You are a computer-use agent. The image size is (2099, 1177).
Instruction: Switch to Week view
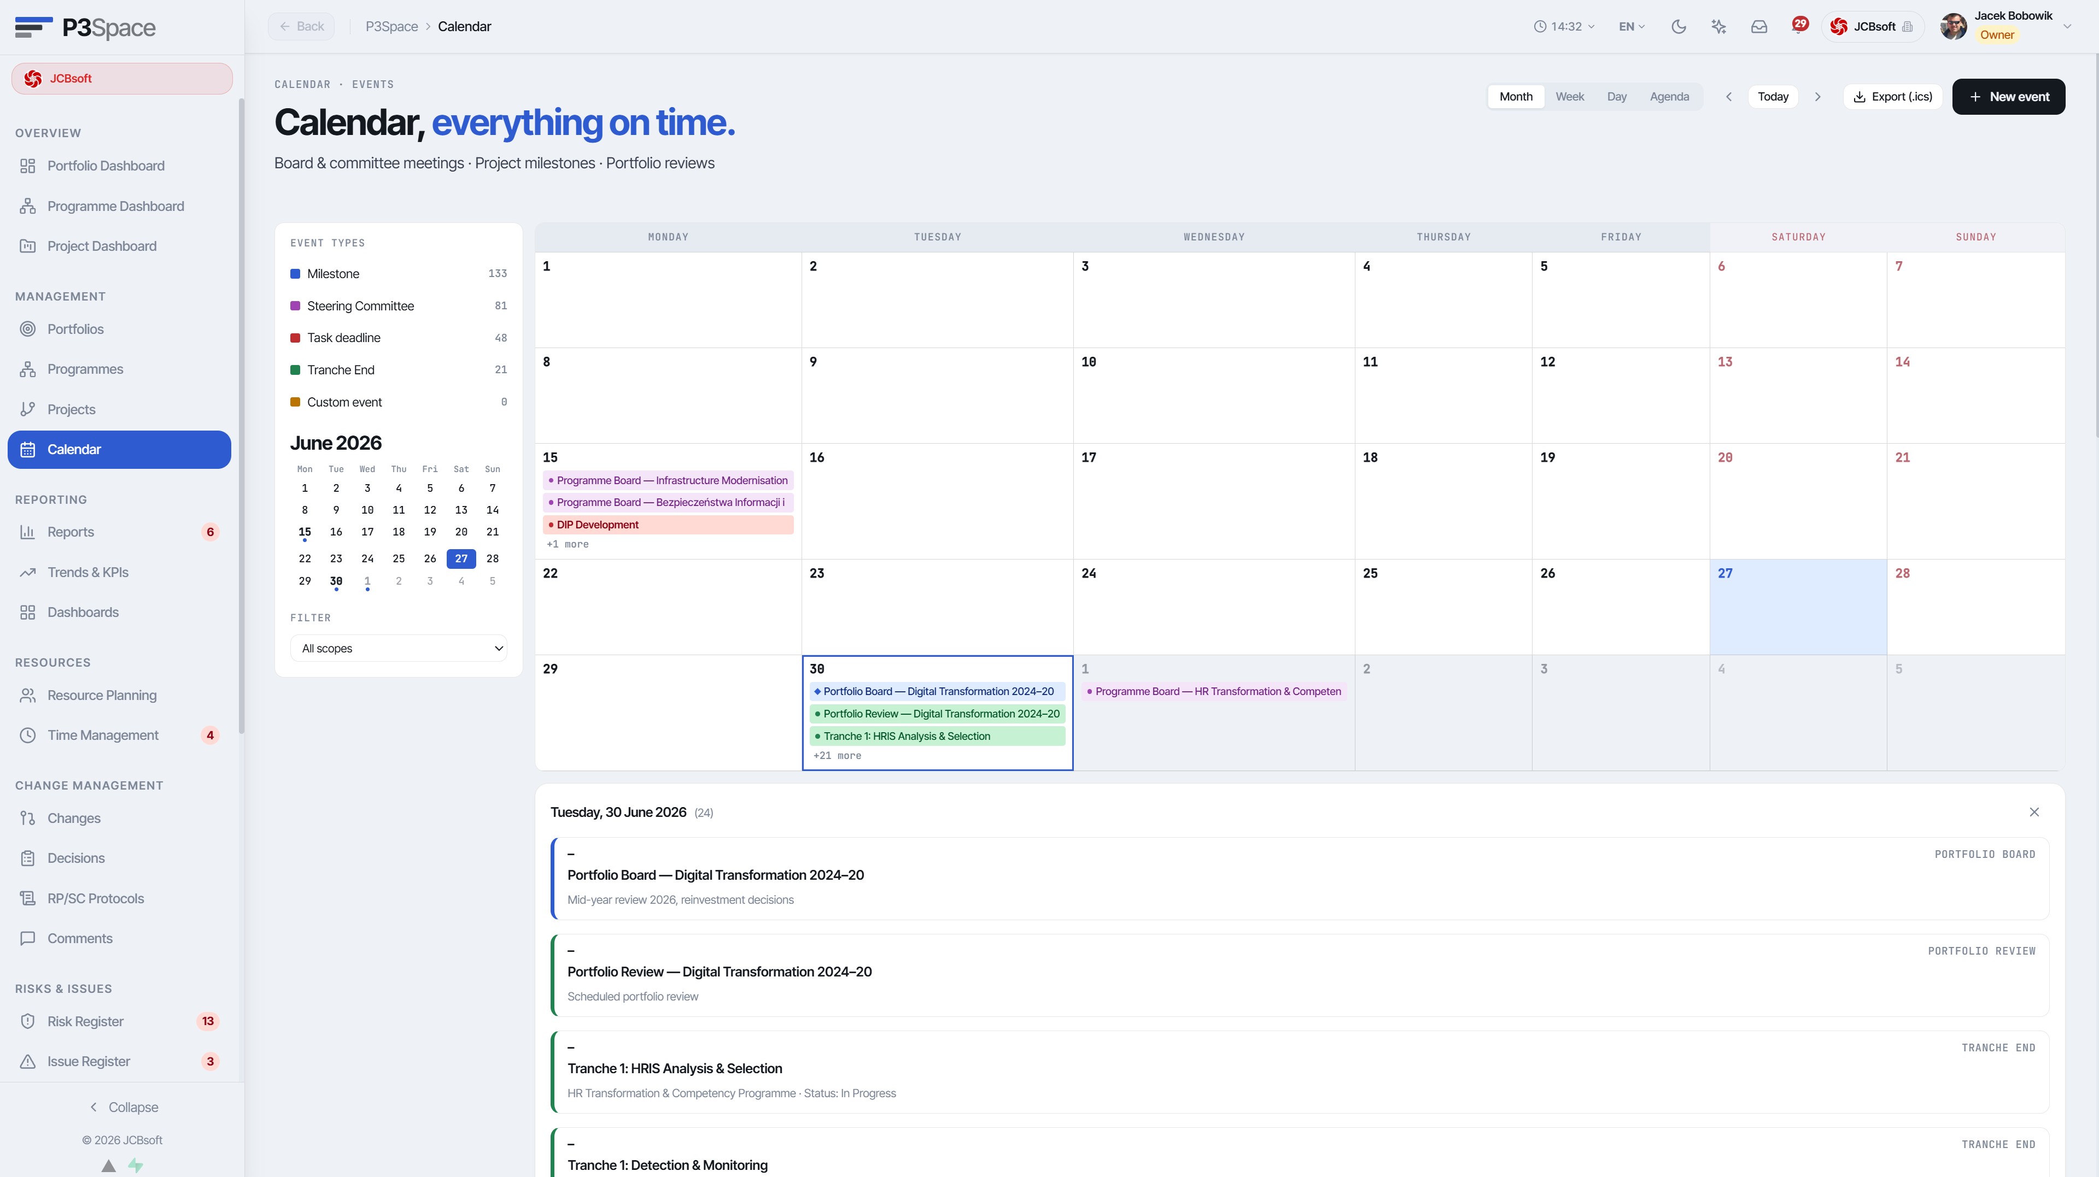tap(1569, 96)
